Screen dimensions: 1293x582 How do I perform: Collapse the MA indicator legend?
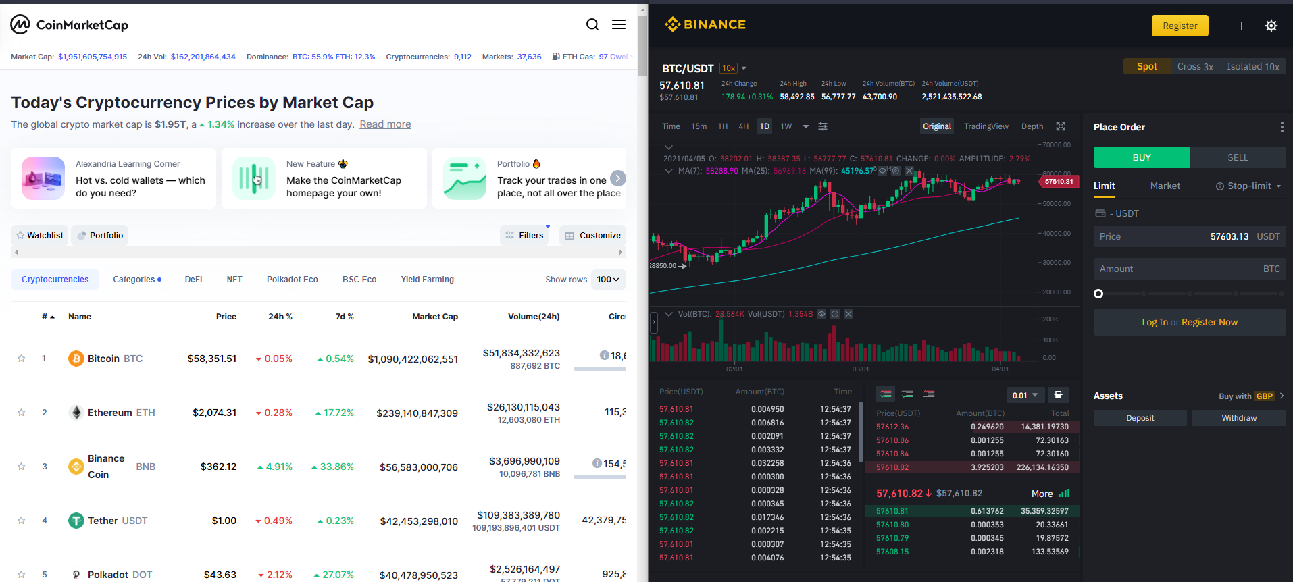tap(669, 171)
